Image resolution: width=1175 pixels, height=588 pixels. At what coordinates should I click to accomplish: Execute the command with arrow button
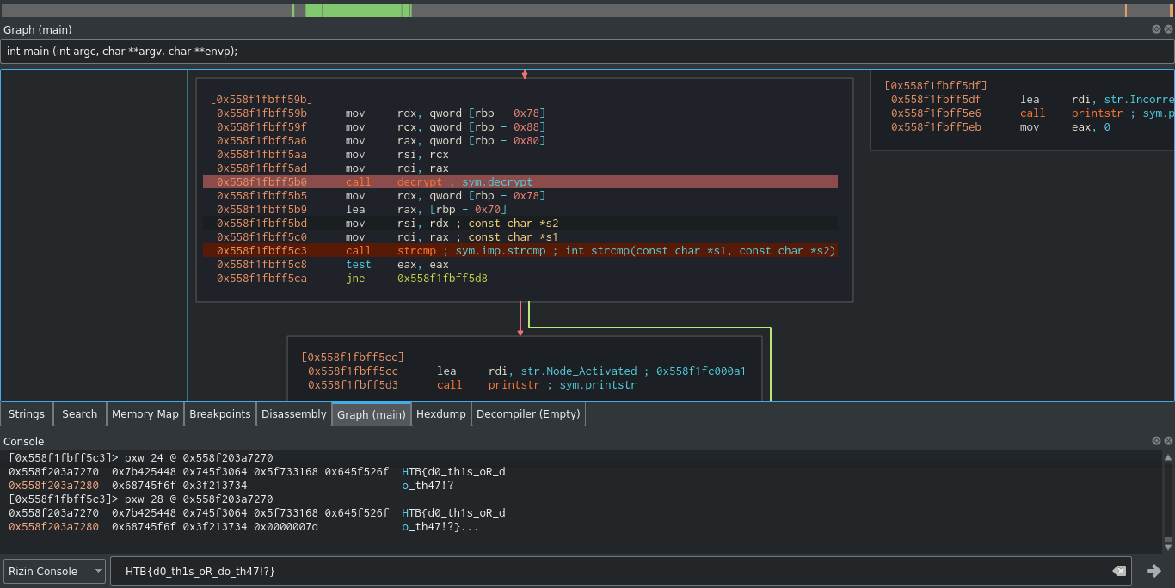pos(1154,572)
